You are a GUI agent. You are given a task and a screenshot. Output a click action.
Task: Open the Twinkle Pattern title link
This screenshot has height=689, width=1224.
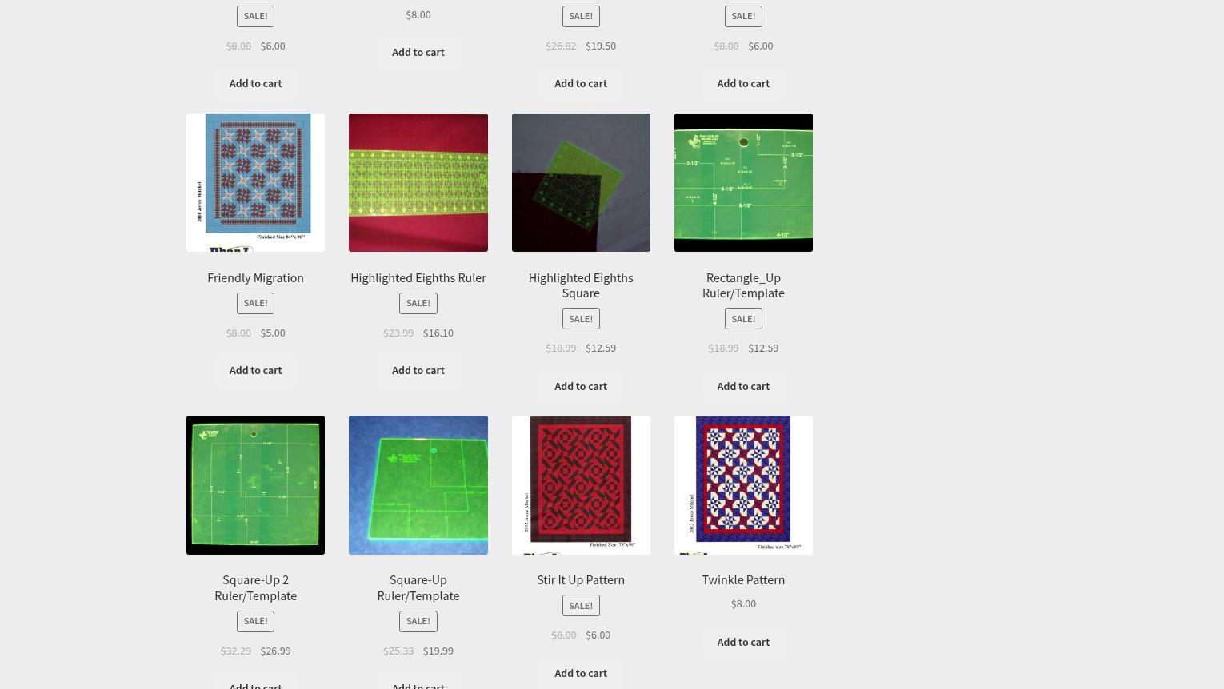coord(743,579)
